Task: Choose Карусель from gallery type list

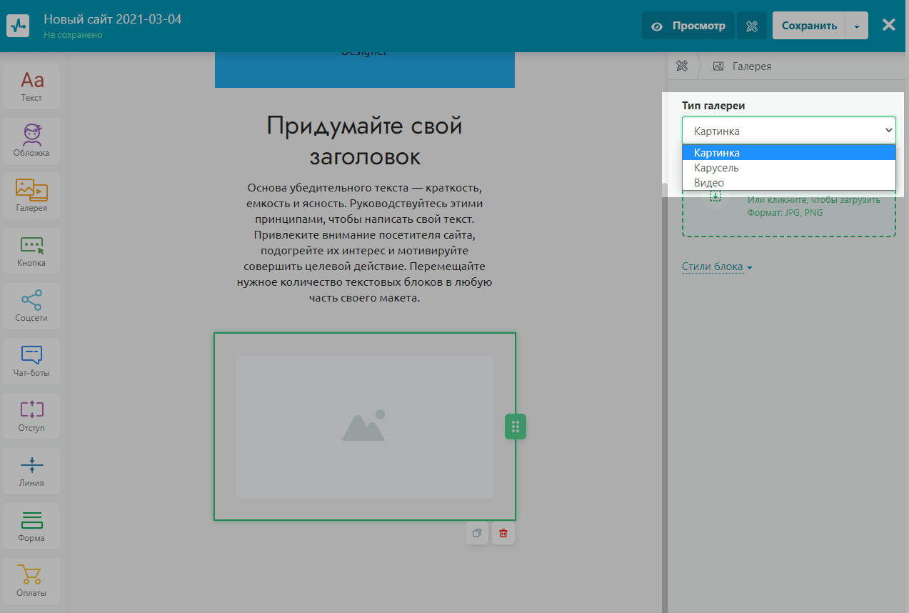Action: (x=716, y=168)
